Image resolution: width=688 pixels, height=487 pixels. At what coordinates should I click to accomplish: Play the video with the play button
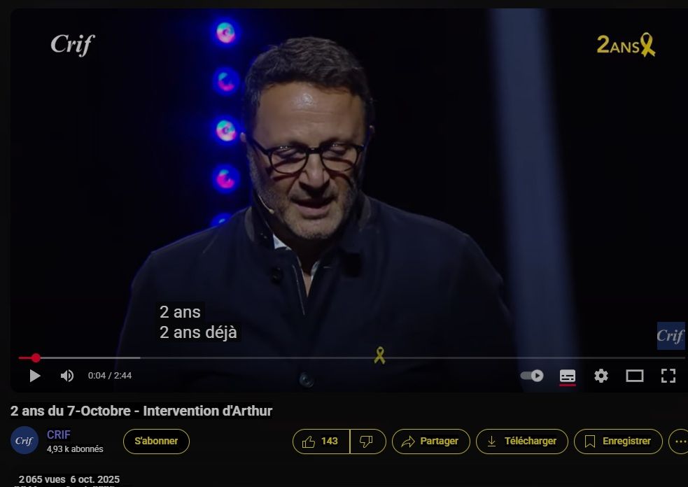point(35,376)
